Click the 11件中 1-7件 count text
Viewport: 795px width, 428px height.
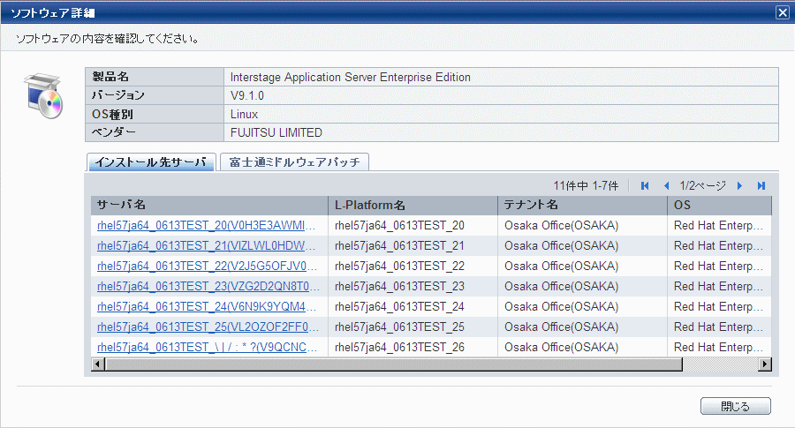pyautogui.click(x=586, y=186)
